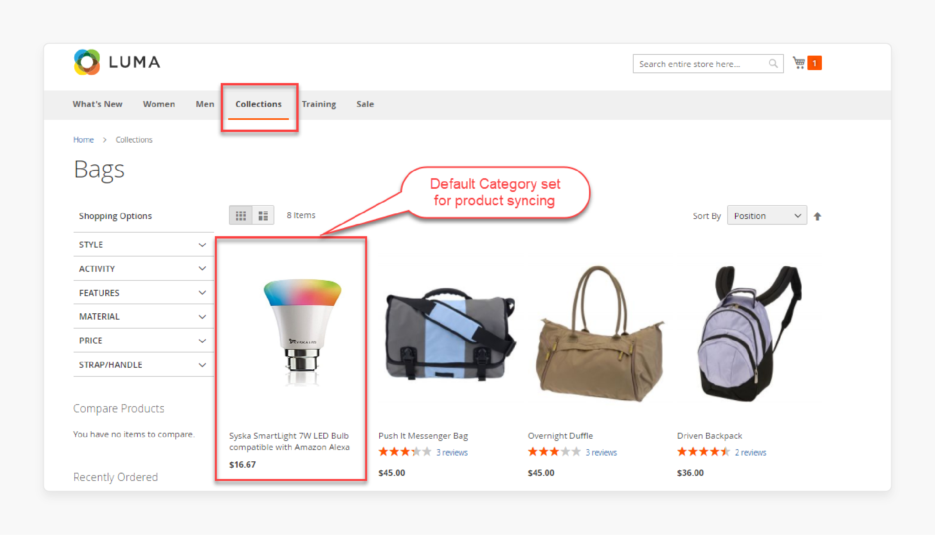Screen dimensions: 935x535
Task: View Driven Backpack 2 reviews
Action: 751,452
